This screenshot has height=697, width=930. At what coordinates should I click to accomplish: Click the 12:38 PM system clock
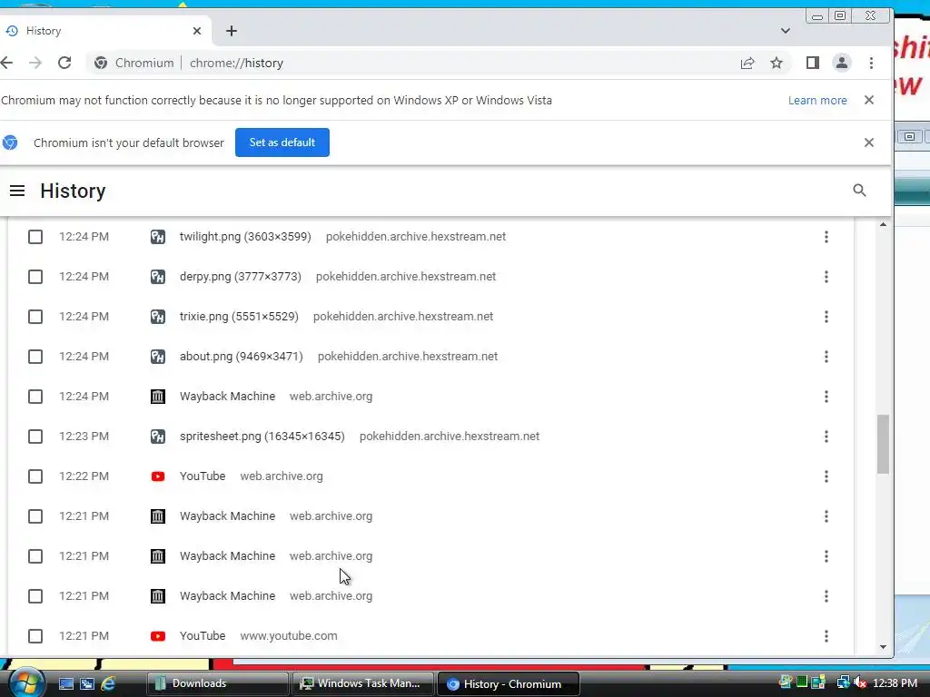[x=895, y=683]
